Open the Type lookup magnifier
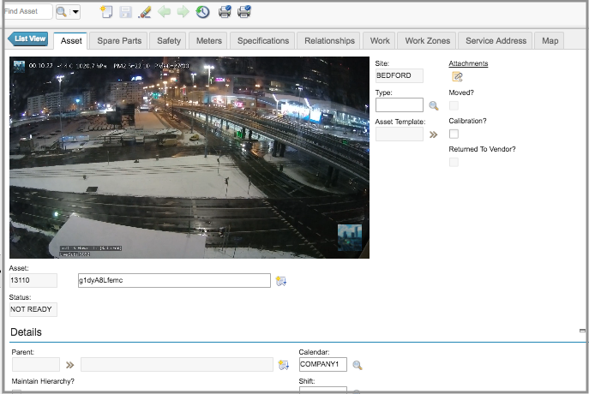 [x=434, y=106]
